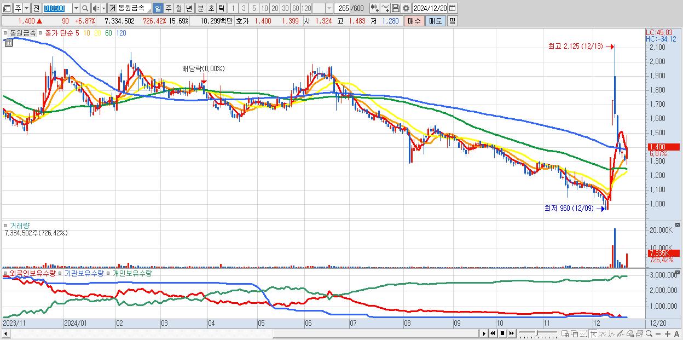The height and width of the screenshot is (340, 683).
Task: Click the 120-day moving average label
Action: [121, 33]
